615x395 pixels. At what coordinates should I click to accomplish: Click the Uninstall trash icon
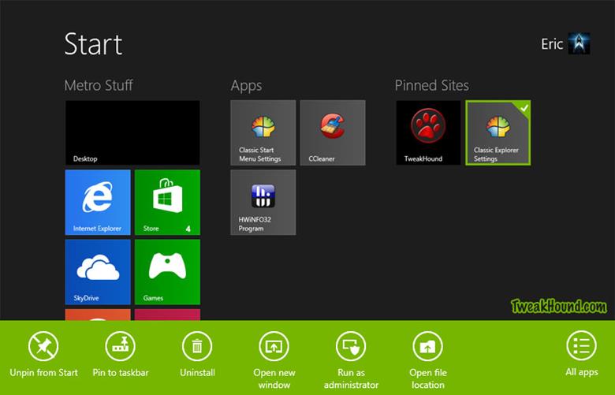click(x=197, y=346)
